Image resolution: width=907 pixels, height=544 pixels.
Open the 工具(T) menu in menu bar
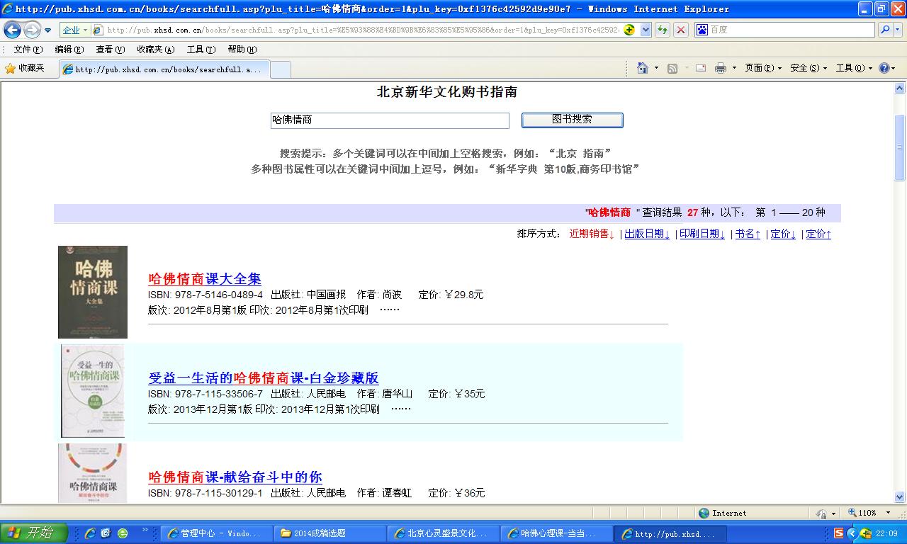click(201, 50)
